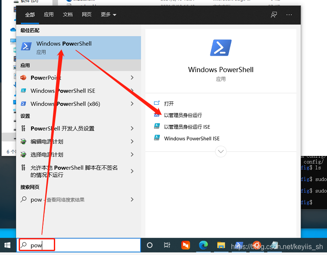Select PowerPoint in the apps results
The width and height of the screenshot is (327, 255).
coord(79,78)
